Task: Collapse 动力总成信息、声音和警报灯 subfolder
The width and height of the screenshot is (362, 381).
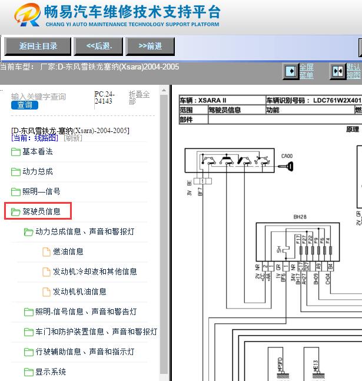Action: (x=85, y=231)
